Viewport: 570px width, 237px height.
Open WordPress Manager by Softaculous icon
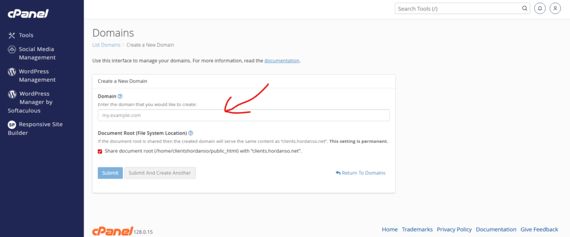tap(12, 94)
